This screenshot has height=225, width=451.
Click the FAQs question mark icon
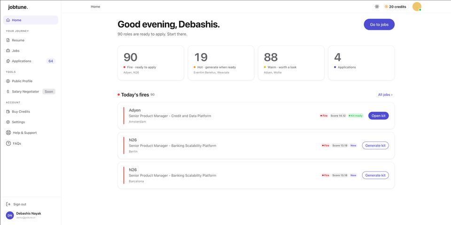point(8,143)
